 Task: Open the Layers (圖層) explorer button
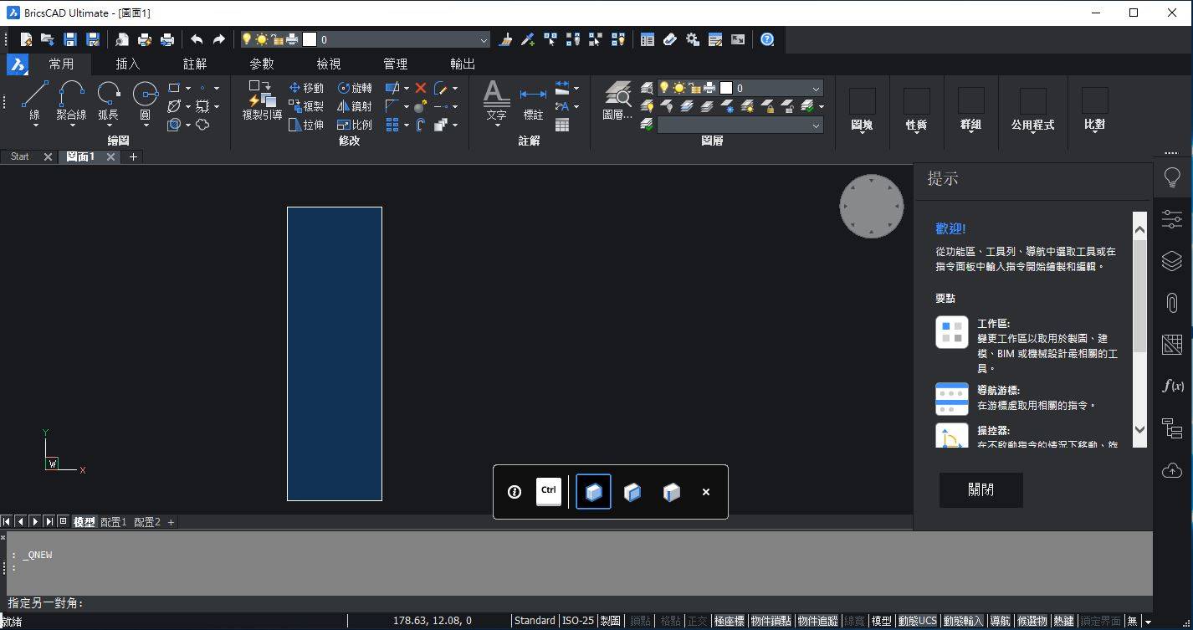[x=617, y=101]
